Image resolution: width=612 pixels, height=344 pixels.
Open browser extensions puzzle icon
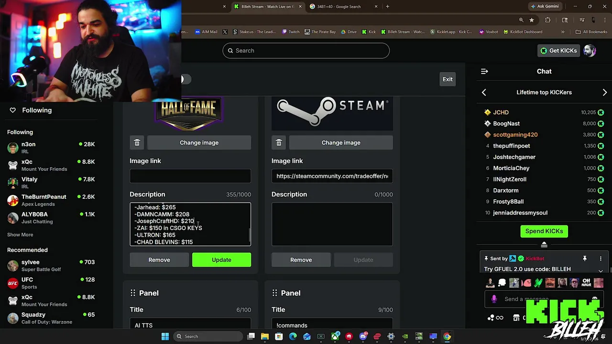[548, 20]
